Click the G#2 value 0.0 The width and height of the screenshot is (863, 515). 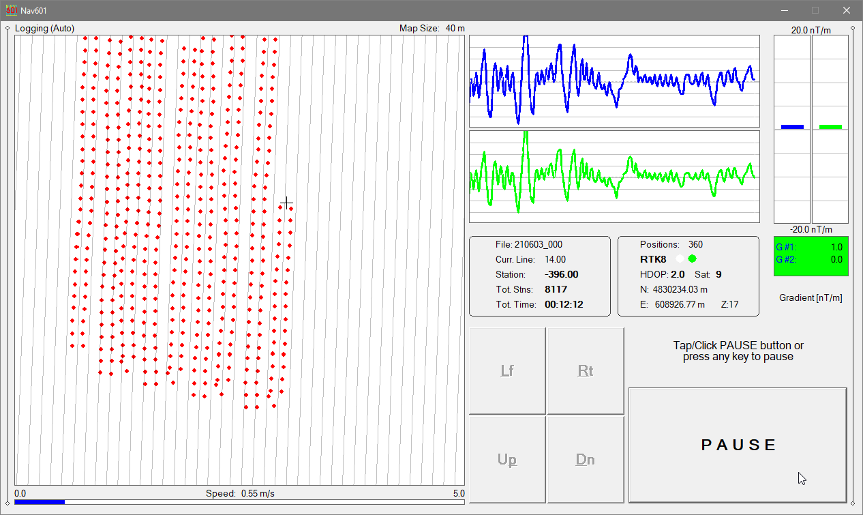point(836,259)
